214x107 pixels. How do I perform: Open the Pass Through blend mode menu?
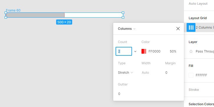[x=205, y=52]
